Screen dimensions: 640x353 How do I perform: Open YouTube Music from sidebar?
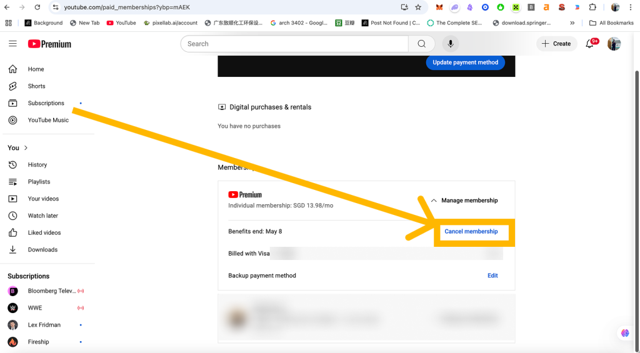tap(48, 120)
